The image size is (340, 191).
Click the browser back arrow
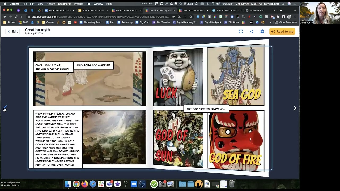(x=5, y=16)
